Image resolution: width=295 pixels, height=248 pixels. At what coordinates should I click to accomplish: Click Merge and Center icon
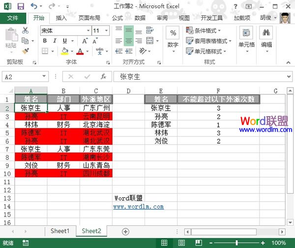[150, 41]
